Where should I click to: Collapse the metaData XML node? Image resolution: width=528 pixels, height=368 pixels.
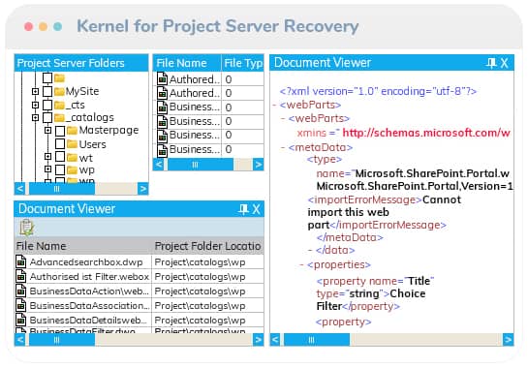(x=283, y=147)
